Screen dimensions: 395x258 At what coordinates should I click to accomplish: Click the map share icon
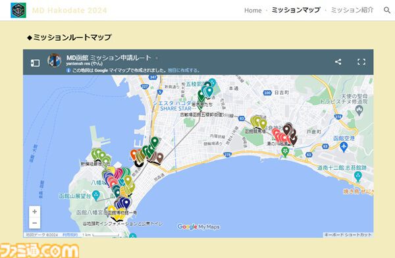pos(338,62)
